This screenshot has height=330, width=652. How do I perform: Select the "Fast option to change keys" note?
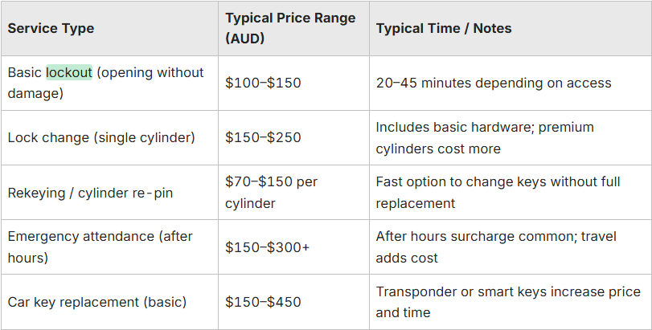pos(498,192)
